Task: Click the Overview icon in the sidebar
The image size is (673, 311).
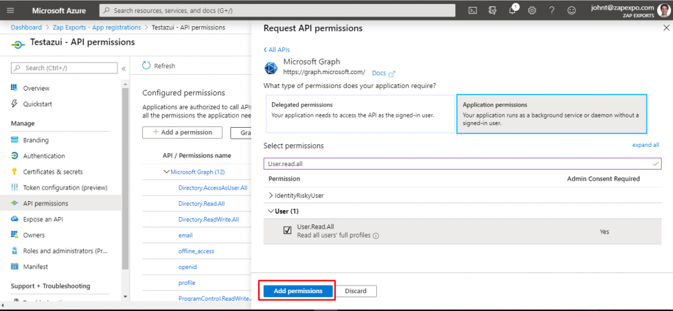Action: tap(14, 88)
